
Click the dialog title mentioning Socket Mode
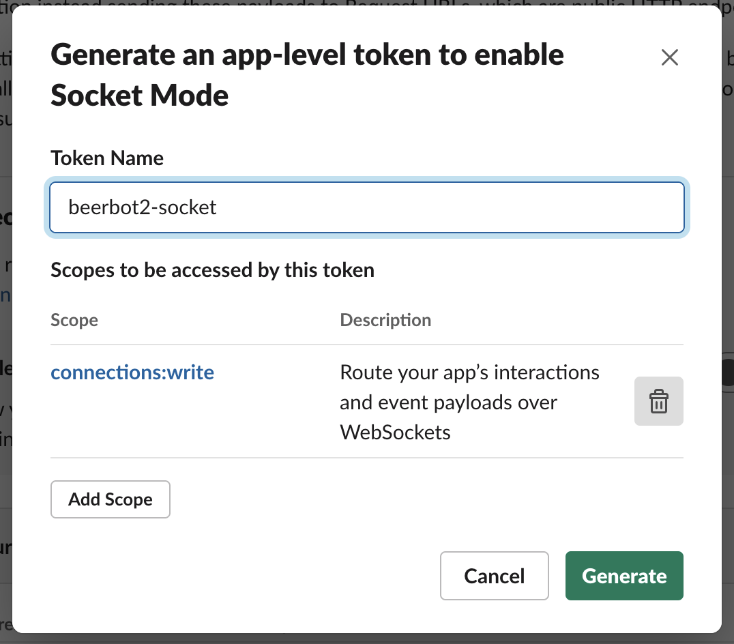307,74
